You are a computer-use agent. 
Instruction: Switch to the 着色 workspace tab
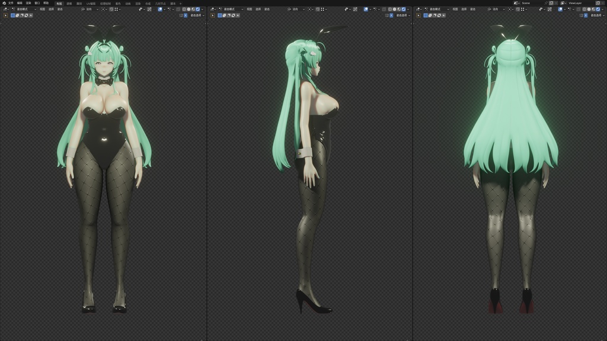click(118, 4)
